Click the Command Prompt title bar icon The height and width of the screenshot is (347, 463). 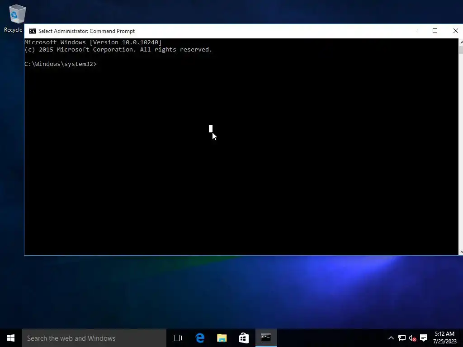point(33,31)
